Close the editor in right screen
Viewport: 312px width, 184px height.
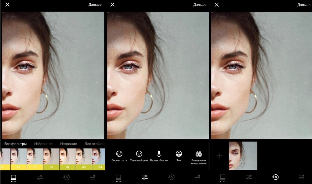coord(217,5)
